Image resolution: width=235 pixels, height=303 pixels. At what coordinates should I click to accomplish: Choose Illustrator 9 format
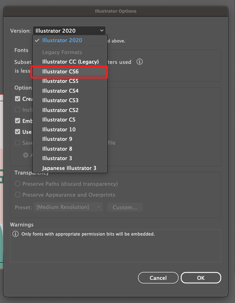click(70, 139)
